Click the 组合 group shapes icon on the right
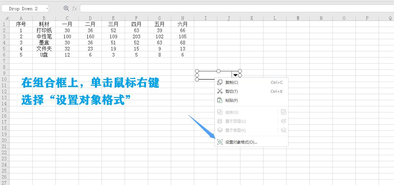Screen dimensions: 394x185 283,112
